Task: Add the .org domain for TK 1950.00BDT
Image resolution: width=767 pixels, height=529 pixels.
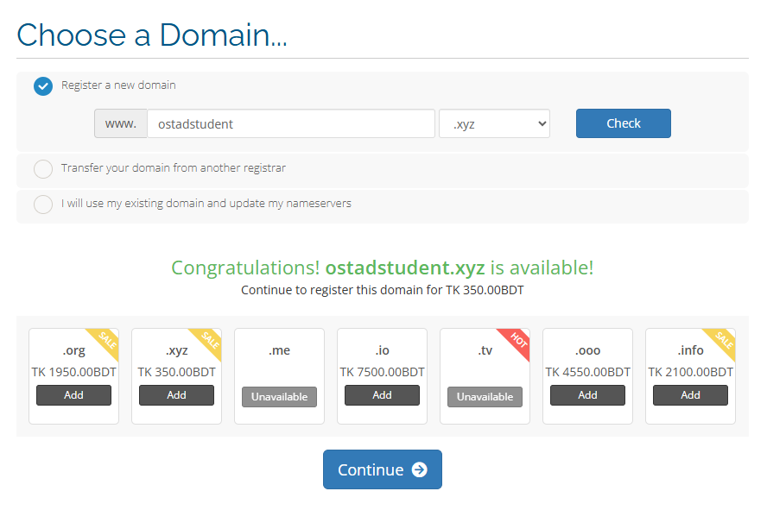Action: coord(73,395)
